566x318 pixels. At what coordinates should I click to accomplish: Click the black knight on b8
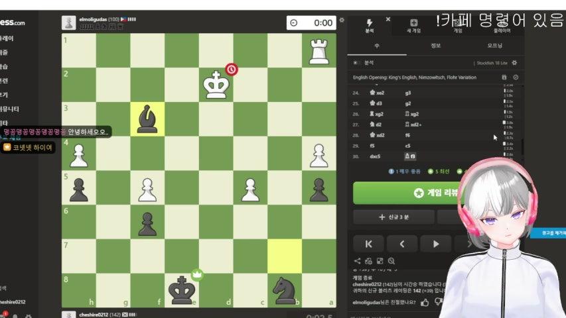pos(285,291)
